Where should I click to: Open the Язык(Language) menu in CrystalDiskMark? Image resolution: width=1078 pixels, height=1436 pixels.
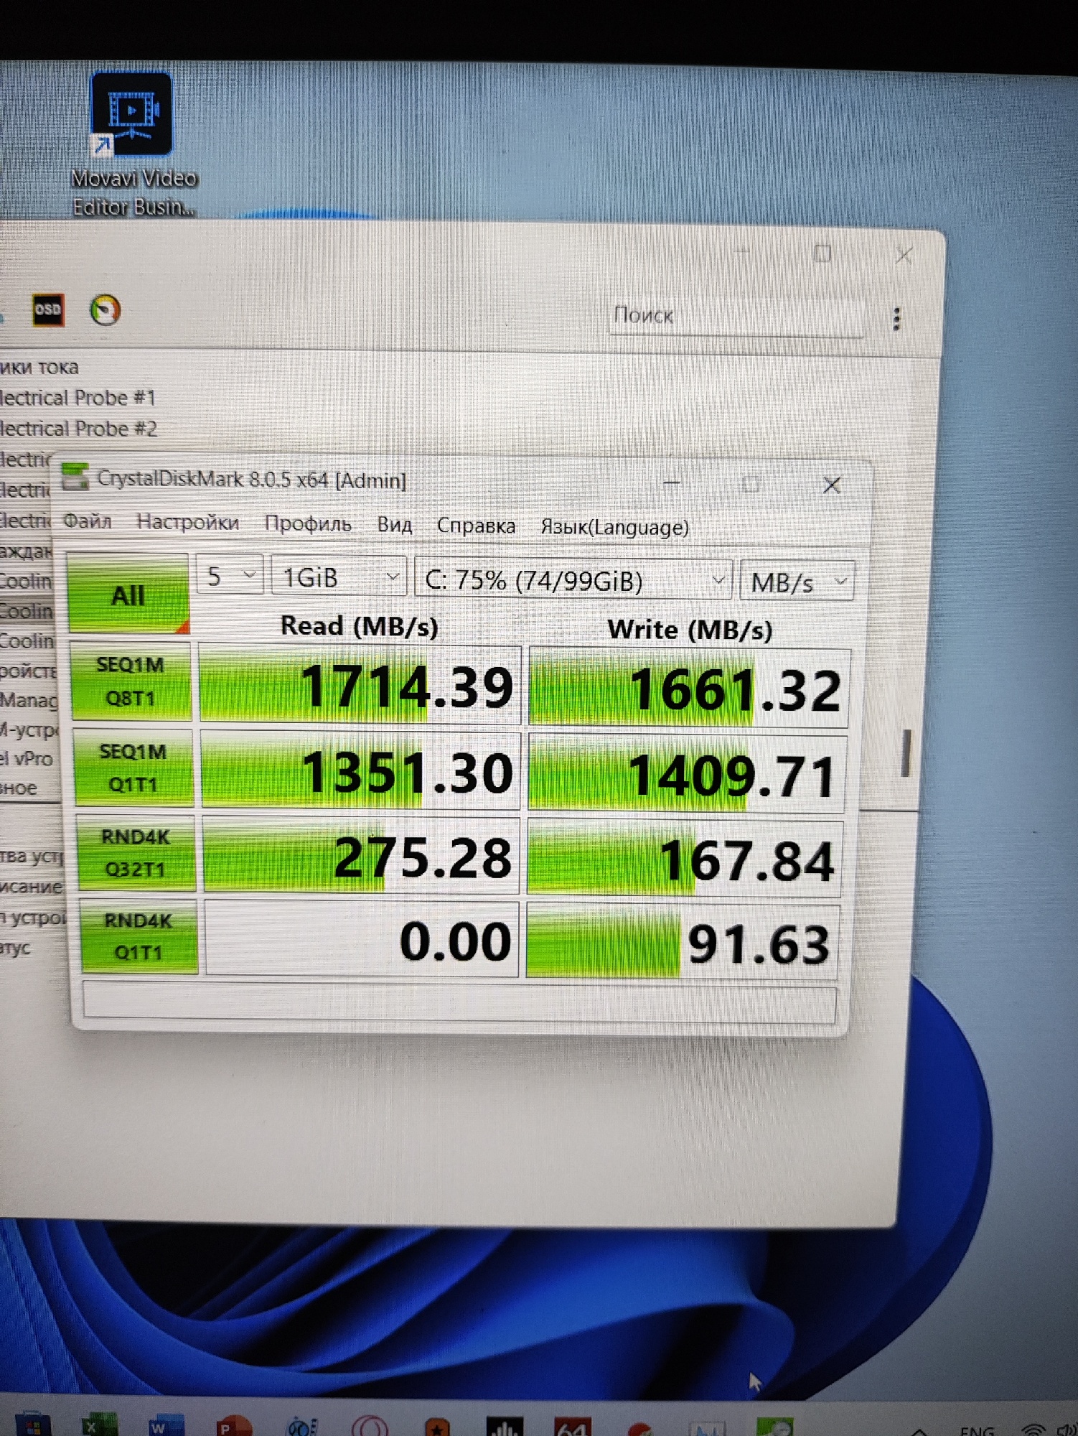click(x=614, y=527)
